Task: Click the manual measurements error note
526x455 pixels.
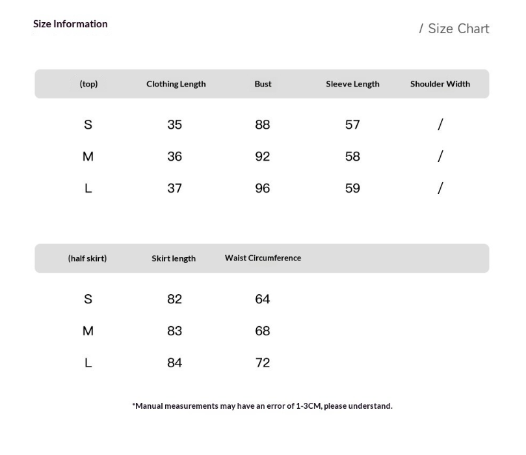Action: tap(262, 406)
